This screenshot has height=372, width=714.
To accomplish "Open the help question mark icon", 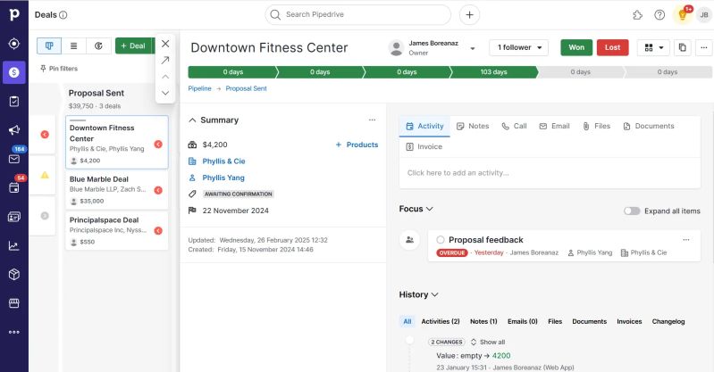I will coord(659,15).
